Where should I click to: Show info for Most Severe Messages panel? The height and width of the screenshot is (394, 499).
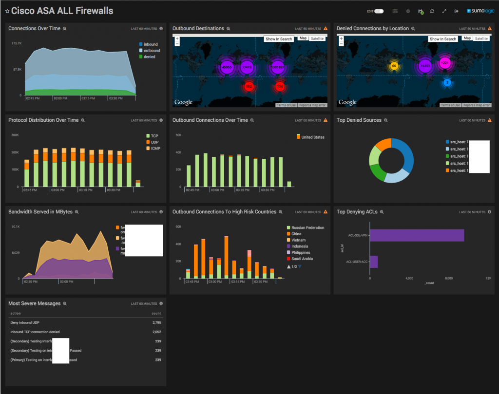(161, 304)
